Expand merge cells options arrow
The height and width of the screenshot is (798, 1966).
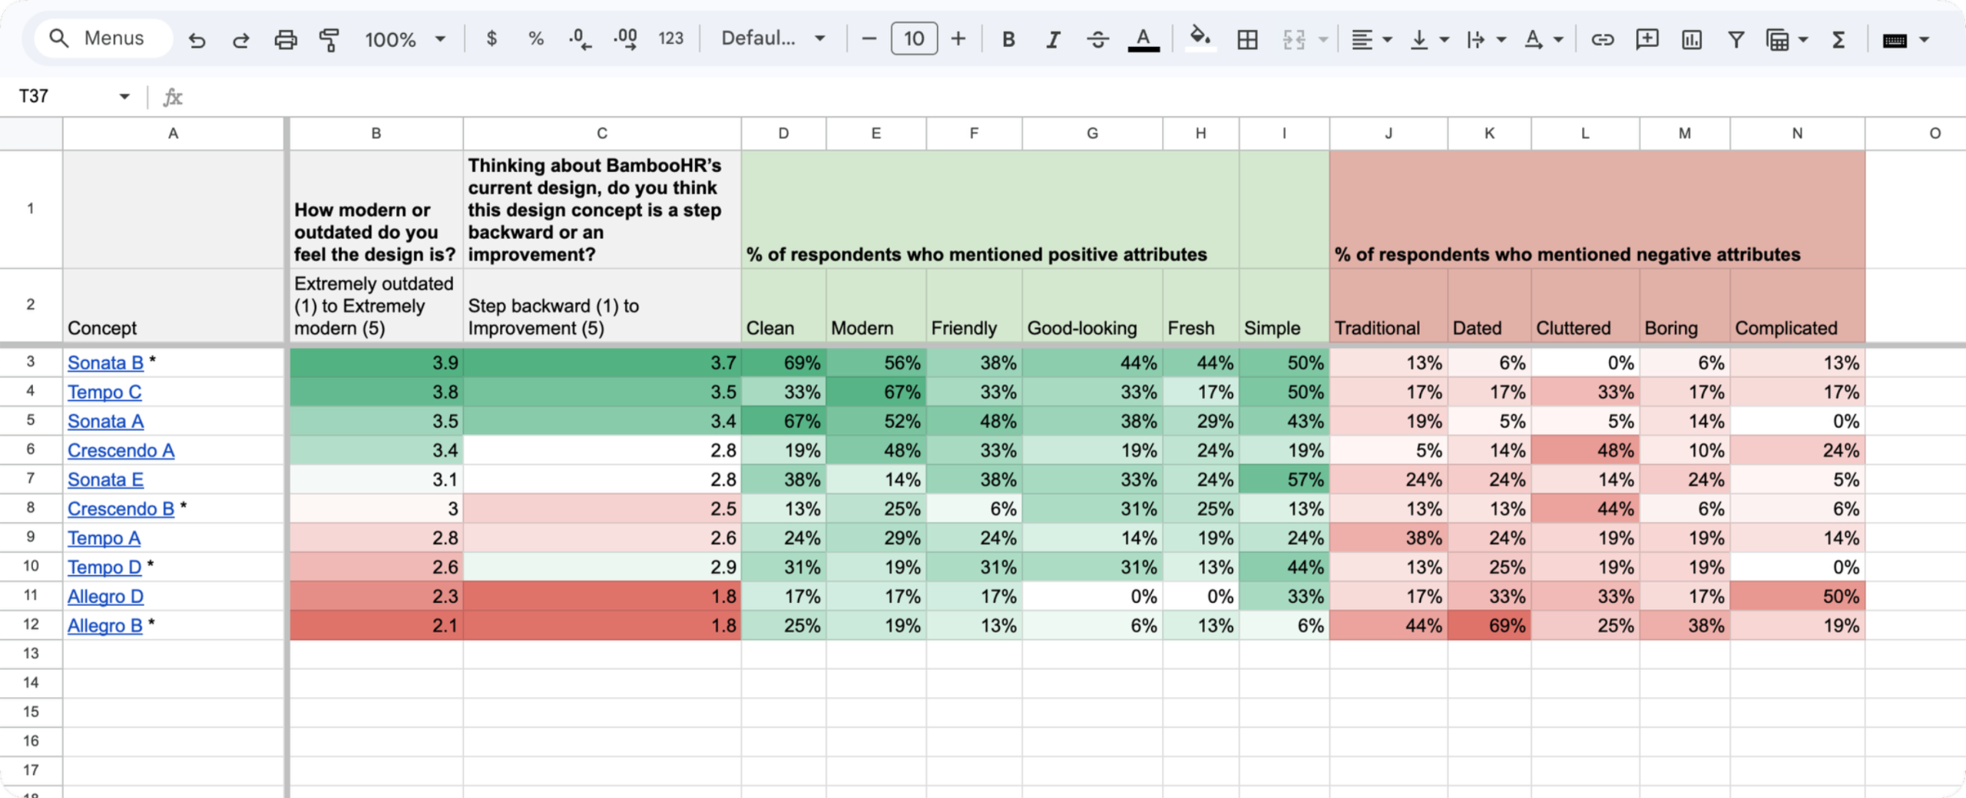click(1323, 39)
